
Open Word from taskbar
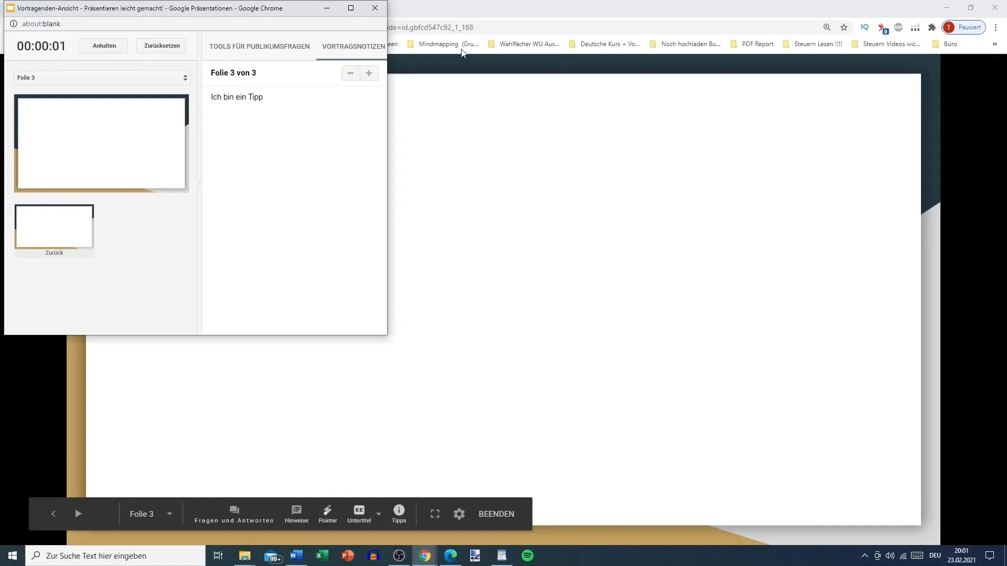coord(296,556)
